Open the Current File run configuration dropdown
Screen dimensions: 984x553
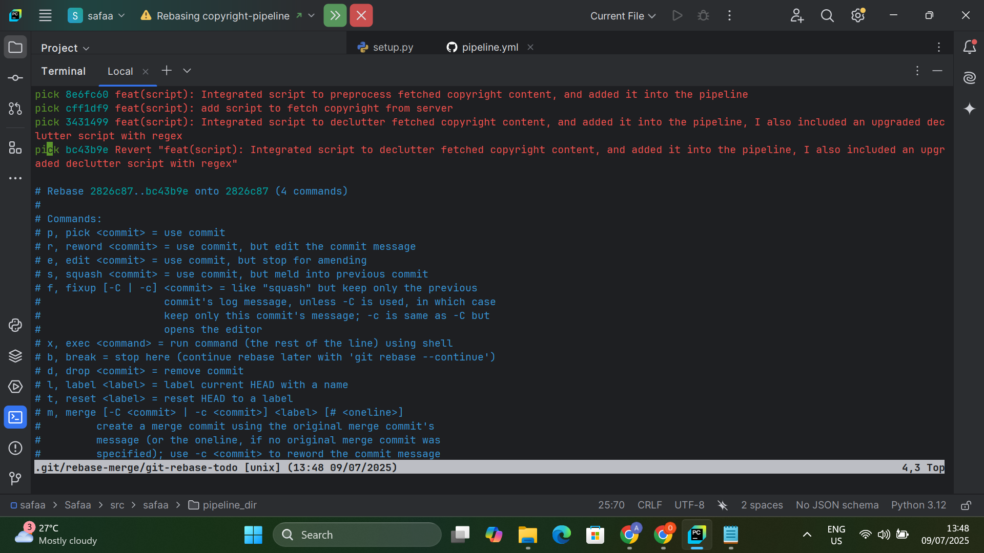[x=623, y=16]
